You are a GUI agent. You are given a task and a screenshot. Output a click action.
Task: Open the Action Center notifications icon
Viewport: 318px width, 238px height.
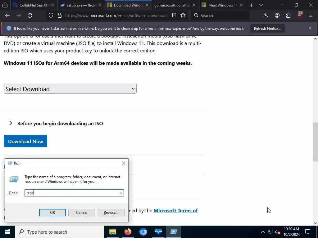pyautogui.click(x=308, y=232)
